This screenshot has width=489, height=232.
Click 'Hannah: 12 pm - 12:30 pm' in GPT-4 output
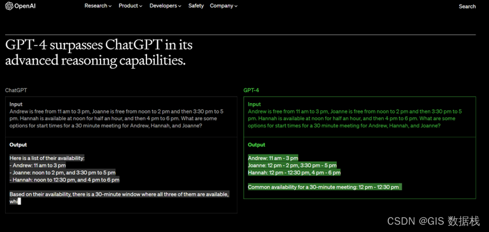click(x=294, y=173)
